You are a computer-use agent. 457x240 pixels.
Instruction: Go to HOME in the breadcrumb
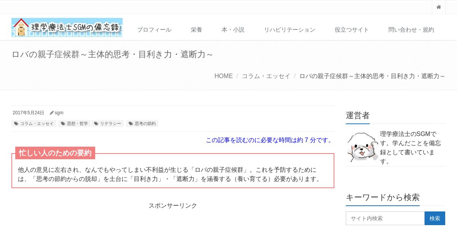224,76
